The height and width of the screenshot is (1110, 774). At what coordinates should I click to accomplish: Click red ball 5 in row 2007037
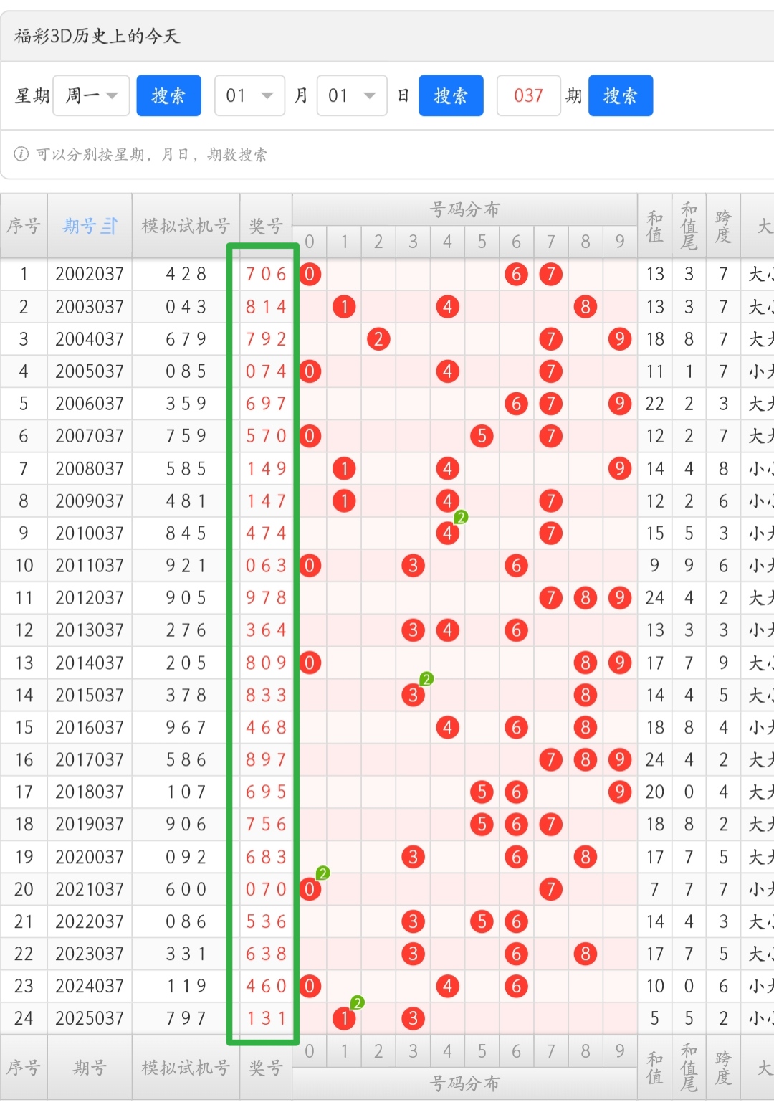482,436
